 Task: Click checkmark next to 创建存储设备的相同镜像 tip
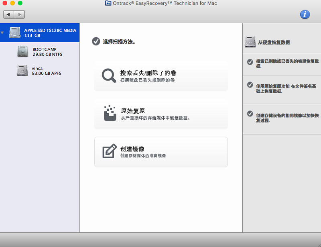pyautogui.click(x=250, y=114)
